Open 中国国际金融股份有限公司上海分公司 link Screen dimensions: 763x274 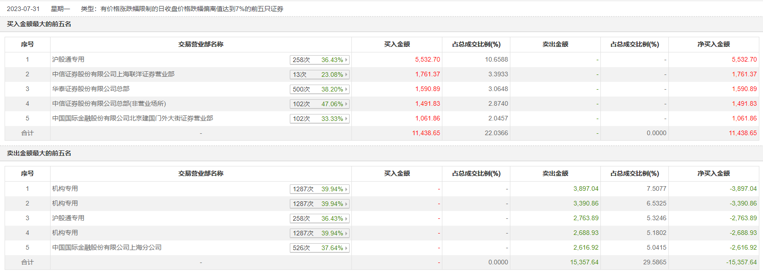click(107, 247)
